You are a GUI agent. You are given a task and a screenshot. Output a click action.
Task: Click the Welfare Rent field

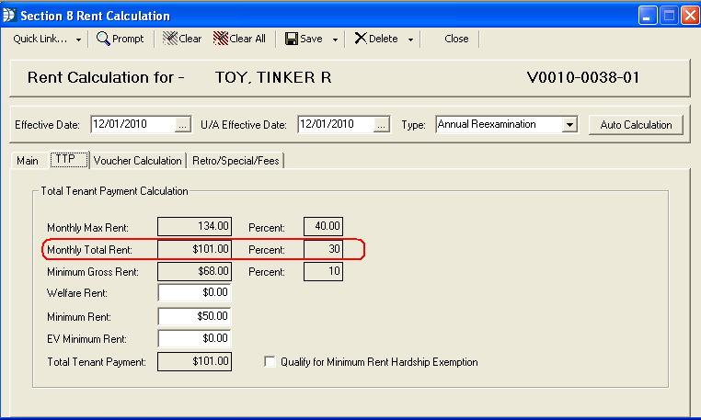point(194,292)
